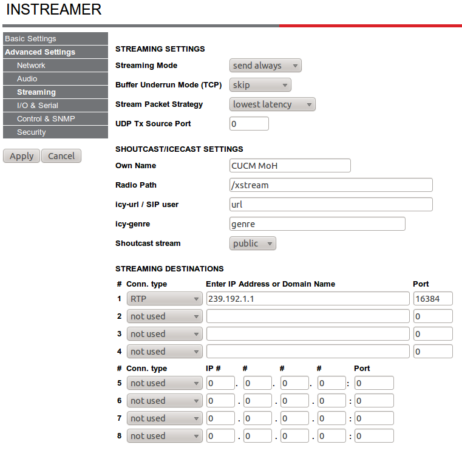462x453 pixels.
Task: Change the Shoutcast stream public dropdown
Action: tap(253, 244)
